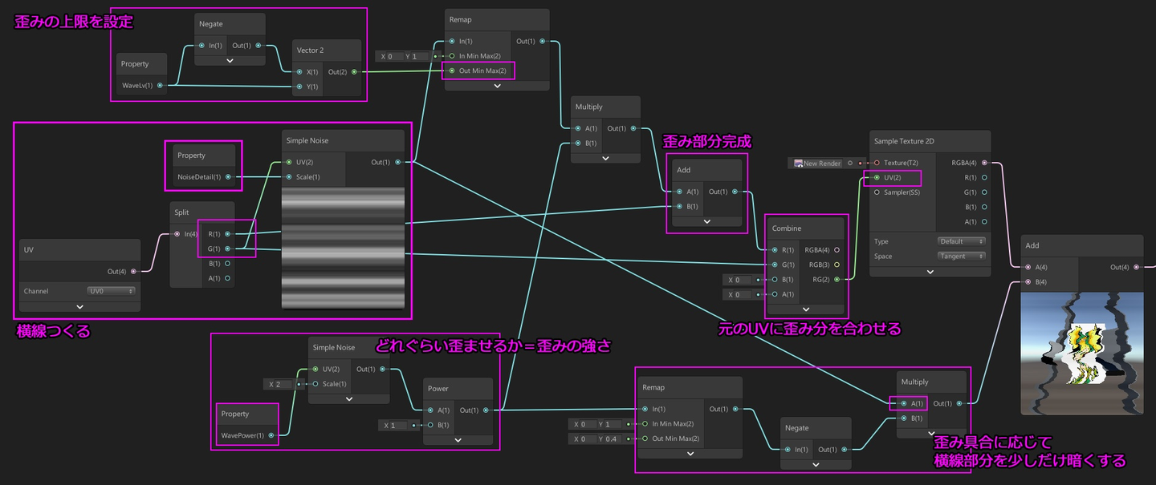1156x485 pixels.
Task: Open the Channel UV0 dropdown on UV node
Action: point(111,291)
